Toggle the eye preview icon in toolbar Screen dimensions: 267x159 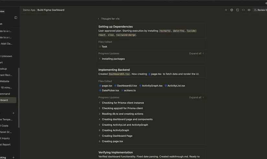pyautogui.click(x=249, y=10)
